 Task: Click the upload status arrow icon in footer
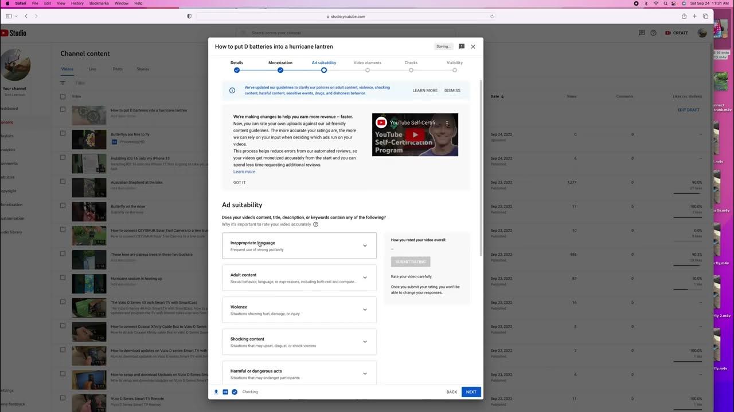click(216, 392)
